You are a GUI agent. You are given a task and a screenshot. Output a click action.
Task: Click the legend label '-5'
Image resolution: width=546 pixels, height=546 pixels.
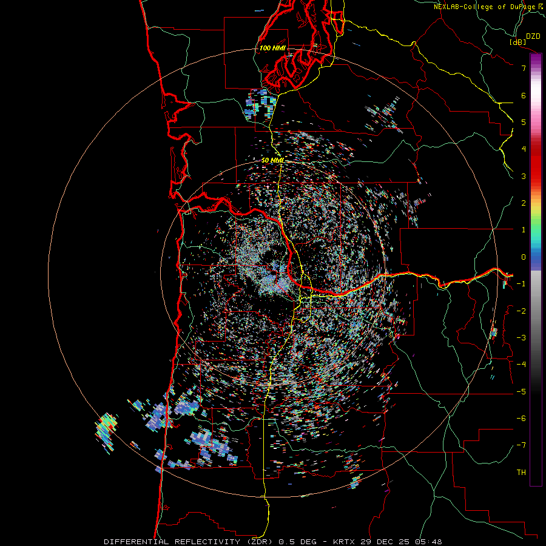(521, 391)
